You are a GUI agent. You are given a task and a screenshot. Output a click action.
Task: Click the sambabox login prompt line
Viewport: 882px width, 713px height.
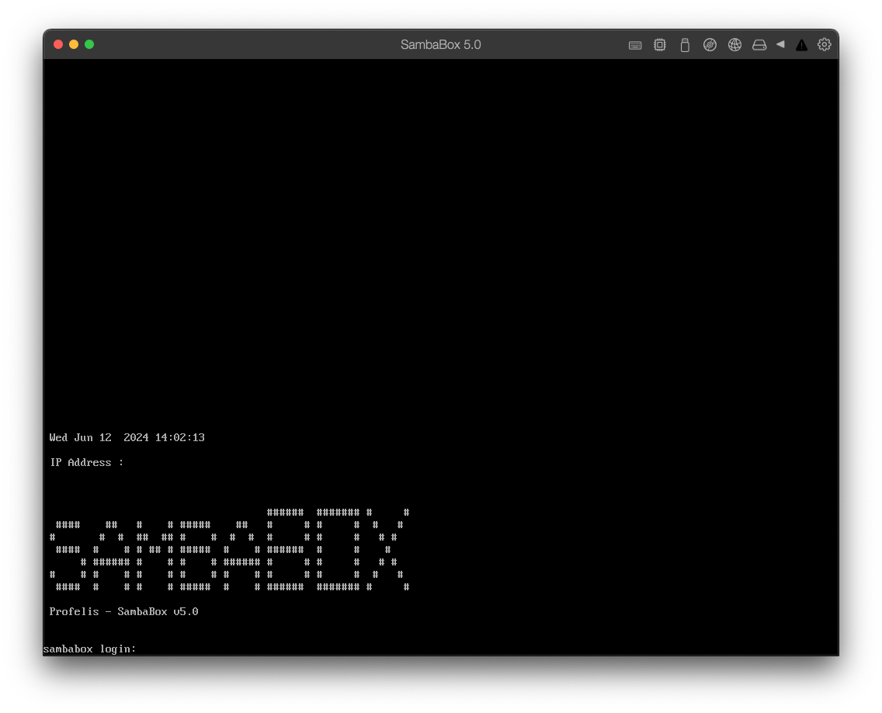pos(89,649)
